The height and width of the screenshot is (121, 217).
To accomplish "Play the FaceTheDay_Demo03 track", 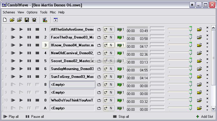I will point(21,37).
